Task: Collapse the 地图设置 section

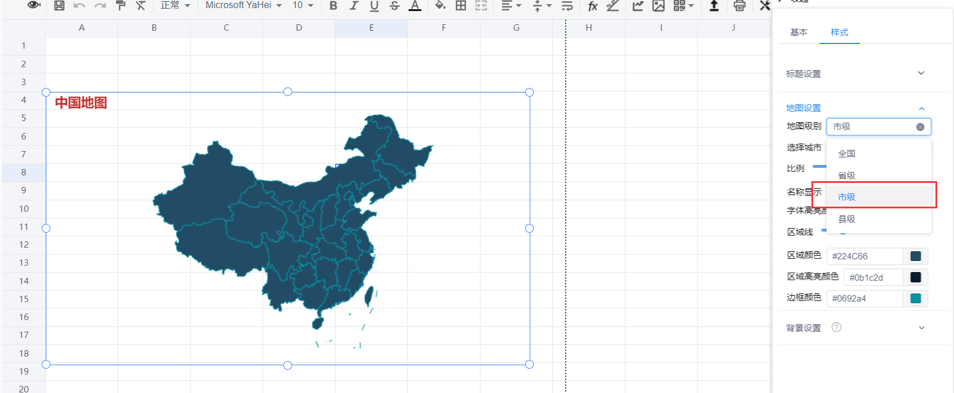Action: 855,108
